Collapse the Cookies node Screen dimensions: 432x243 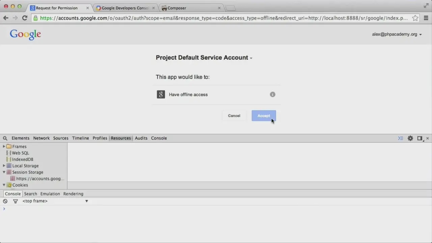[4, 185]
